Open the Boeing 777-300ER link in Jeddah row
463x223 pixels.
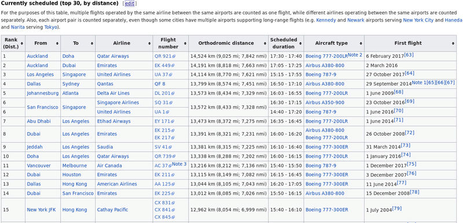[x=326, y=147]
